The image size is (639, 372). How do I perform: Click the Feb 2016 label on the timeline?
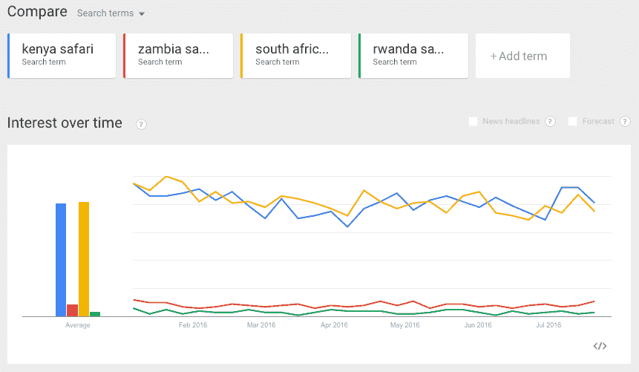click(x=194, y=325)
